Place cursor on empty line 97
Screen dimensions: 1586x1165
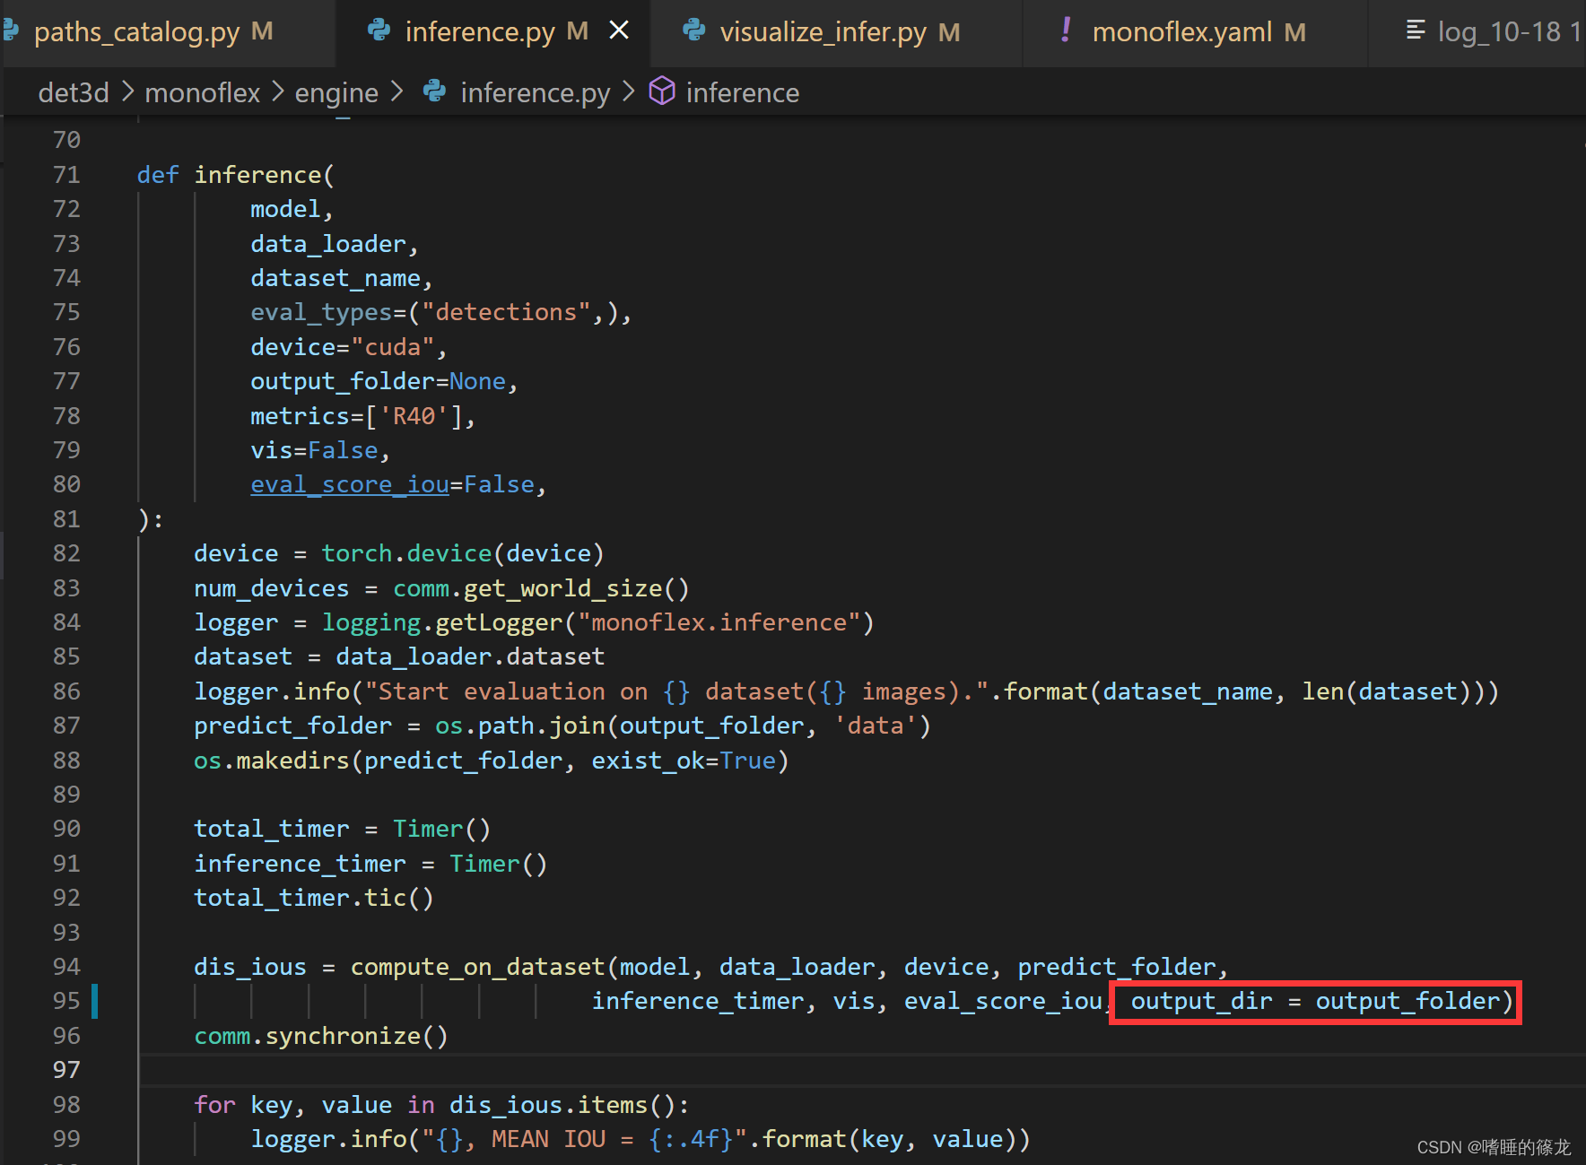point(861,1070)
